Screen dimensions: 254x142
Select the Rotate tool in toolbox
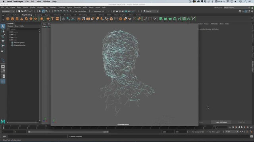pos(3,46)
